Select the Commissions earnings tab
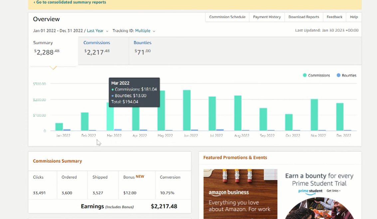Screen dimensions: 377x219 pyautogui.click(x=103, y=51)
